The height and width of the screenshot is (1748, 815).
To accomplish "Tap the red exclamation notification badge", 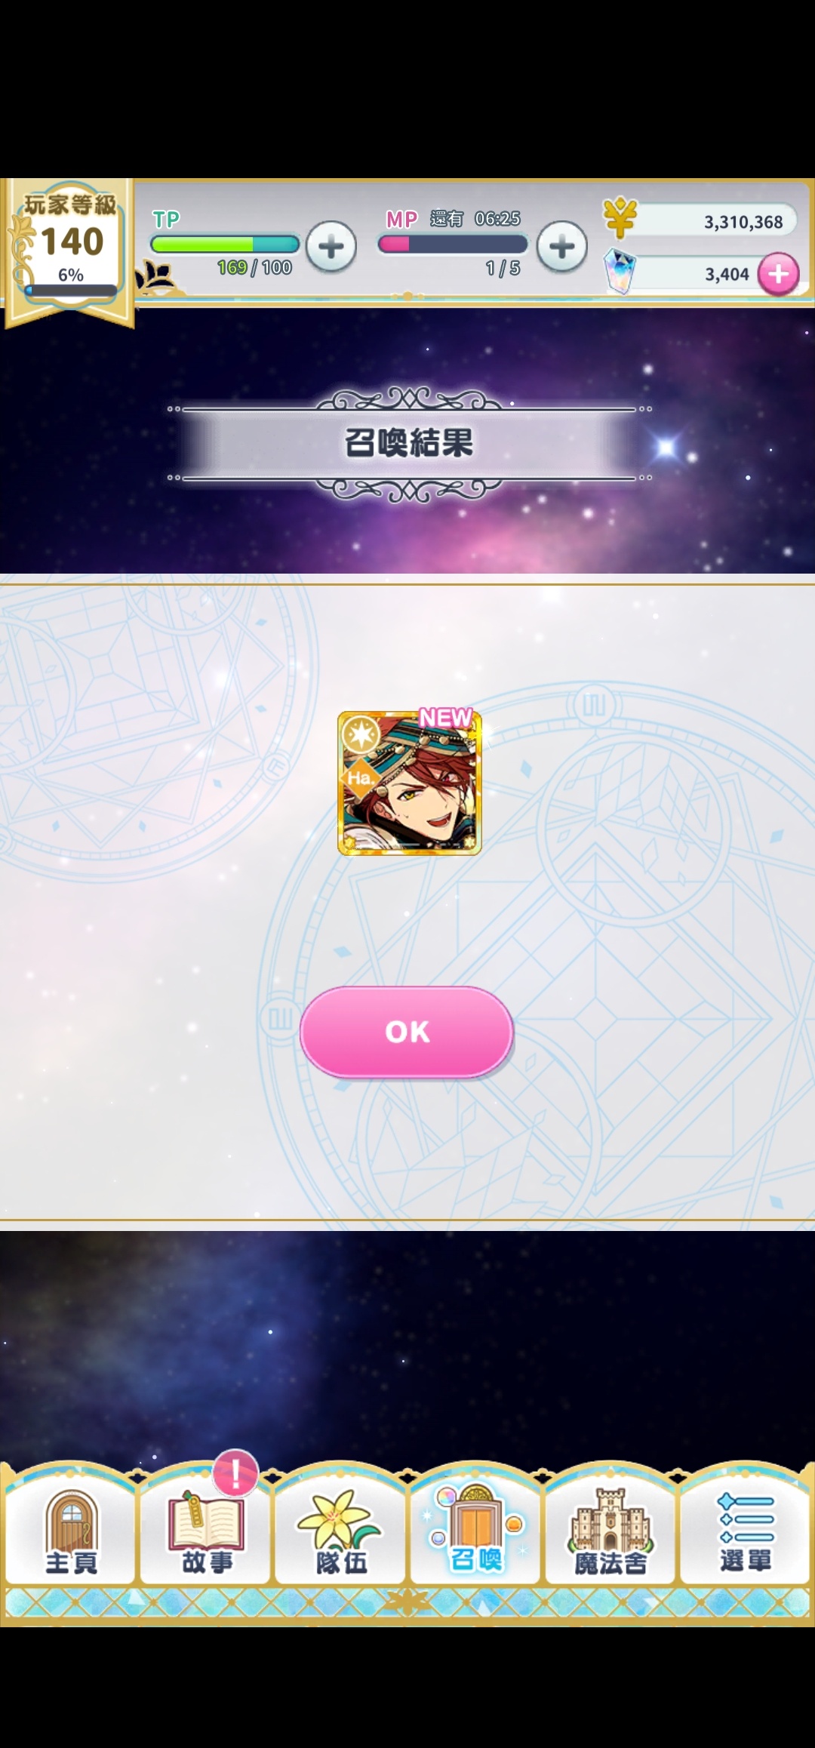I will click(235, 1473).
